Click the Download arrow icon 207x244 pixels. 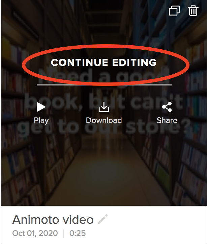tap(104, 107)
